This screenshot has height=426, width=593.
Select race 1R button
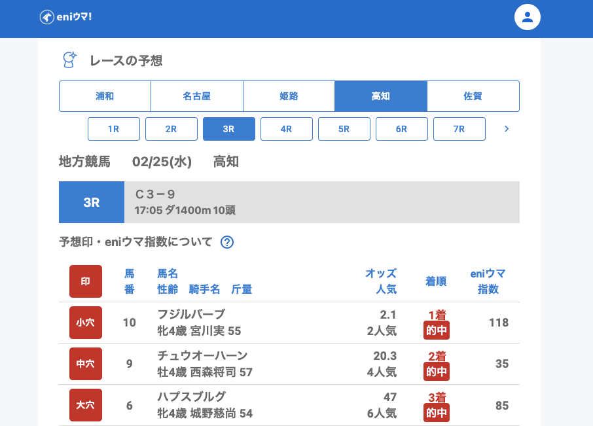pos(114,129)
